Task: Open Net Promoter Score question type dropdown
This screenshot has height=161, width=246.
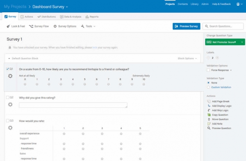Action: tap(225, 42)
